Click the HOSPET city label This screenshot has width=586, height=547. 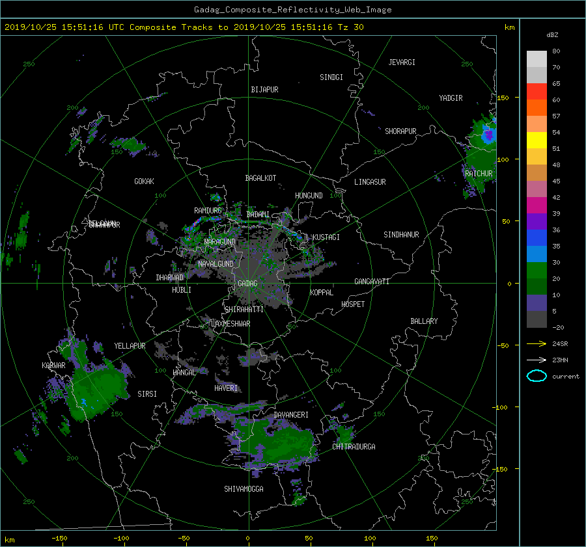pos(353,304)
